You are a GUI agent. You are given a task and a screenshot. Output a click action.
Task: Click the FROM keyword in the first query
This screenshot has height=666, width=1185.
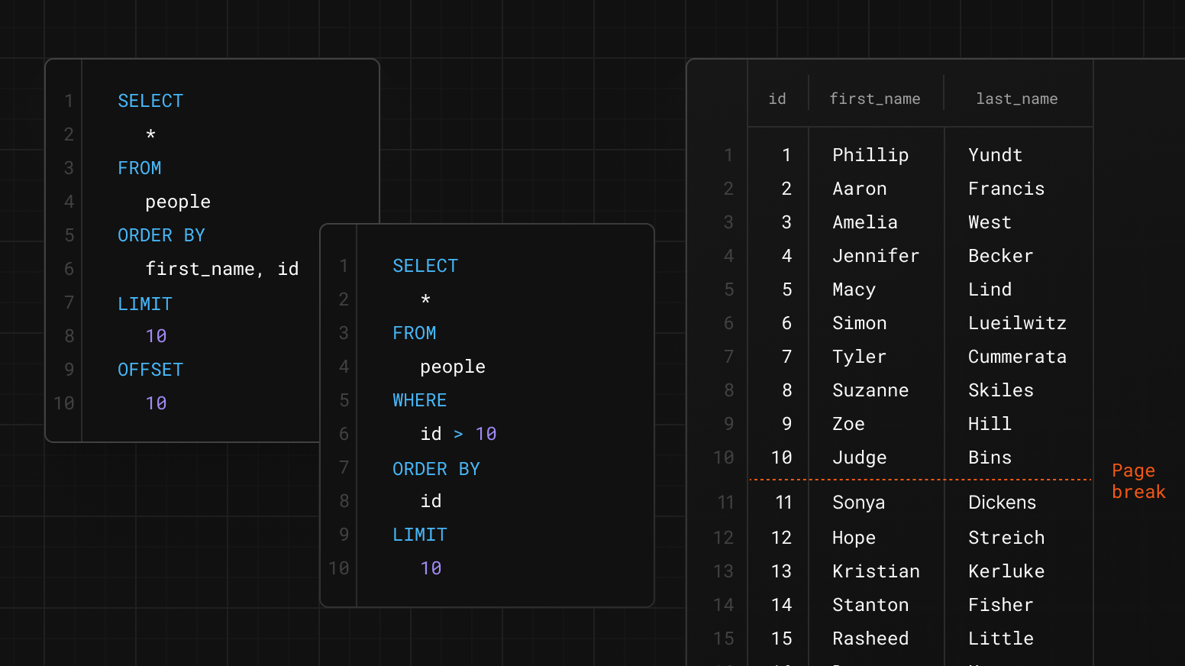click(139, 167)
